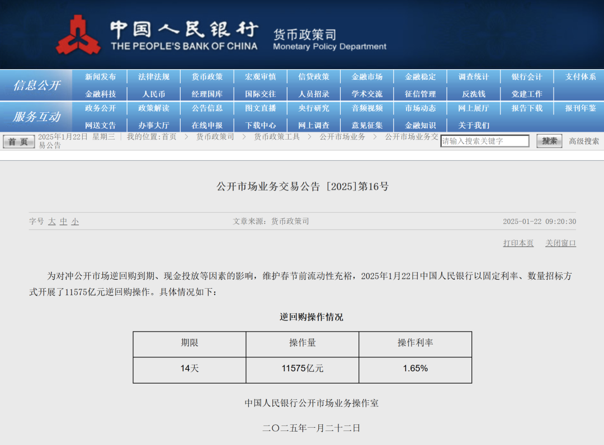604x445 pixels.
Task: Select 金融市场 in navigation bar
Action: click(x=367, y=77)
